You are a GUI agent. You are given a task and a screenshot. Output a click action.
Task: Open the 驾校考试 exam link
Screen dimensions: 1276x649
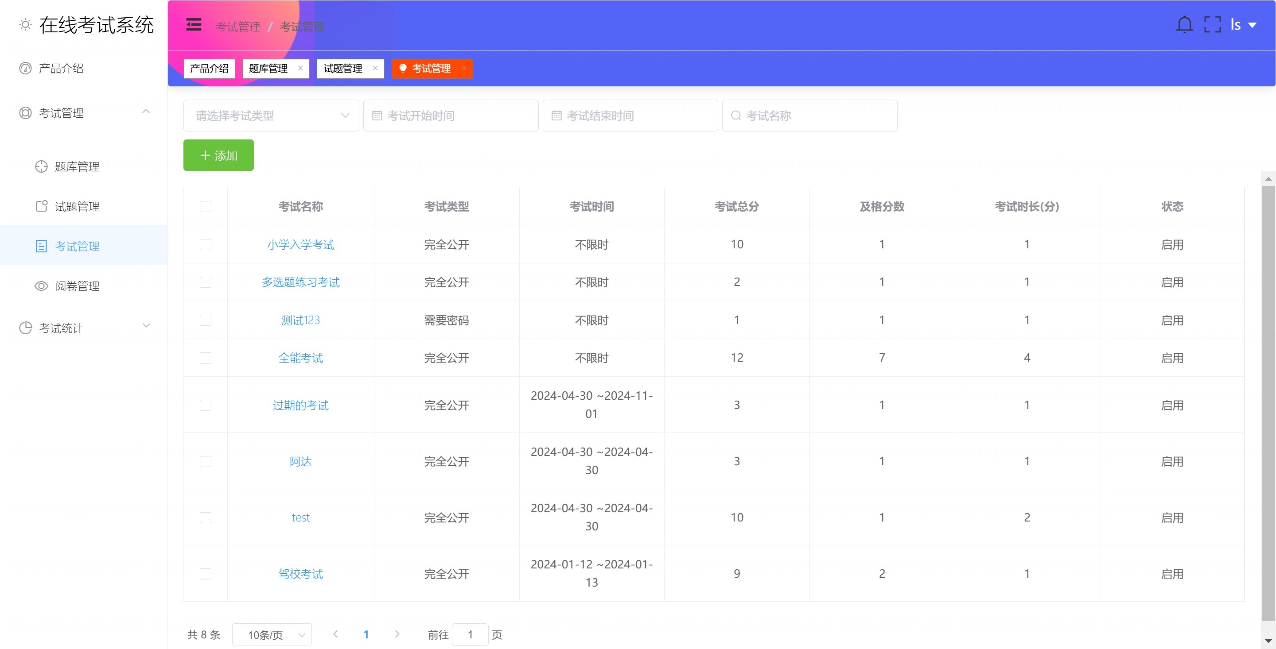(300, 574)
